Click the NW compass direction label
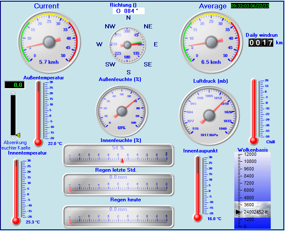Viewport: 285px width, 231px height. point(110,26)
